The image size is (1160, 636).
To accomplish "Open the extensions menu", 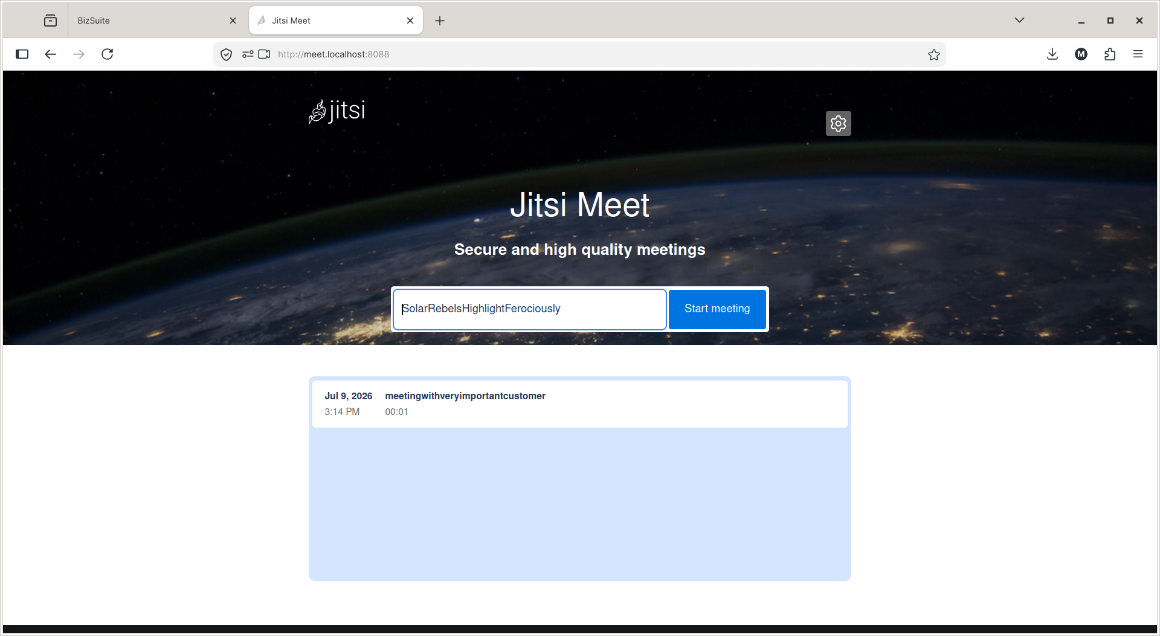I will pyautogui.click(x=1109, y=54).
